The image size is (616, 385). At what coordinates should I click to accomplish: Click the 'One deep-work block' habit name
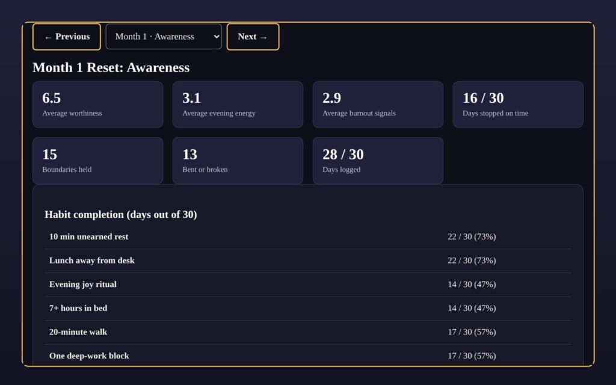coord(89,356)
